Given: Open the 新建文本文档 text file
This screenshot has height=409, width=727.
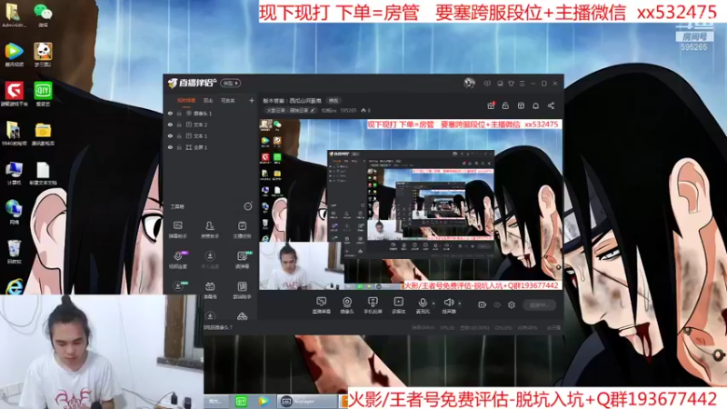Looking at the screenshot, I should (43, 173).
